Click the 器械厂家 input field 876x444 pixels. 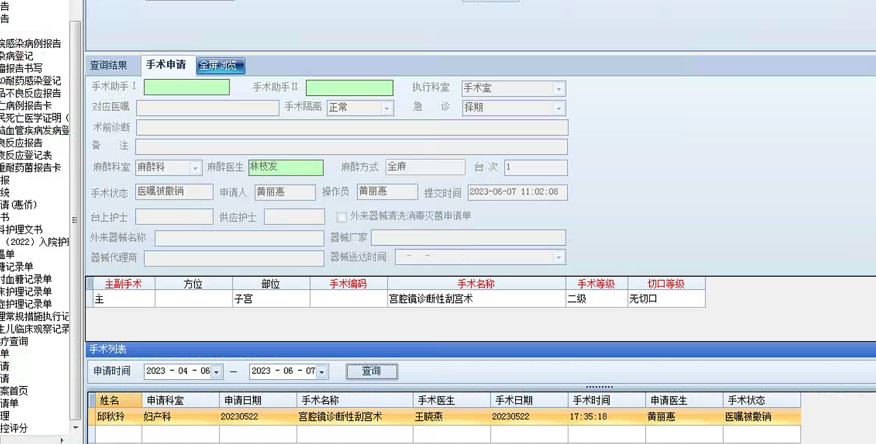[468, 238]
